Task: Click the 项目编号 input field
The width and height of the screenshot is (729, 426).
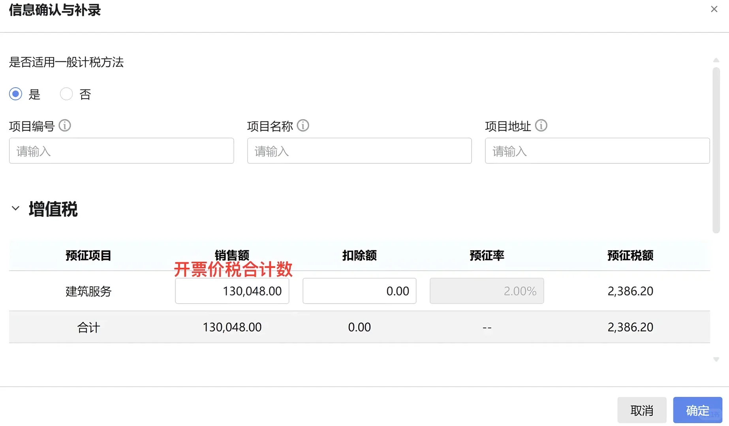Action: 121,151
